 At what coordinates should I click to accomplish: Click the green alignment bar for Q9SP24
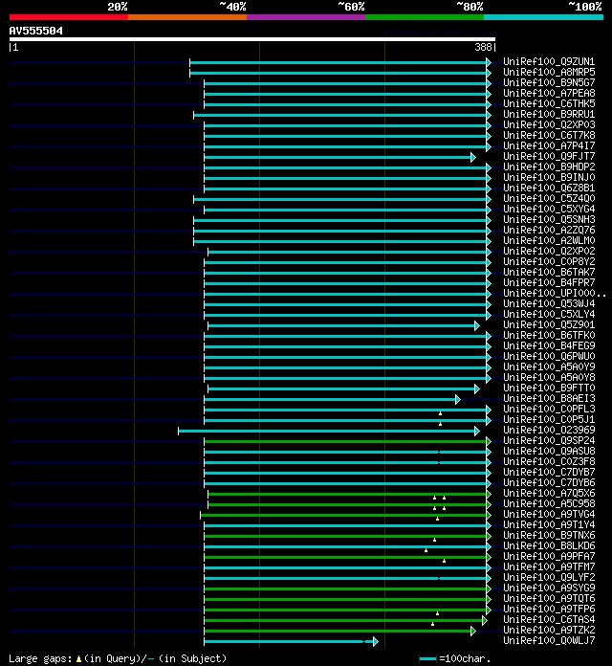[345, 442]
